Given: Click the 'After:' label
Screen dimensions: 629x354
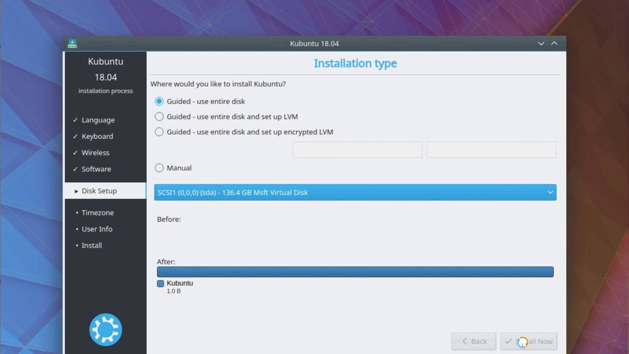Looking at the screenshot, I should [166, 262].
